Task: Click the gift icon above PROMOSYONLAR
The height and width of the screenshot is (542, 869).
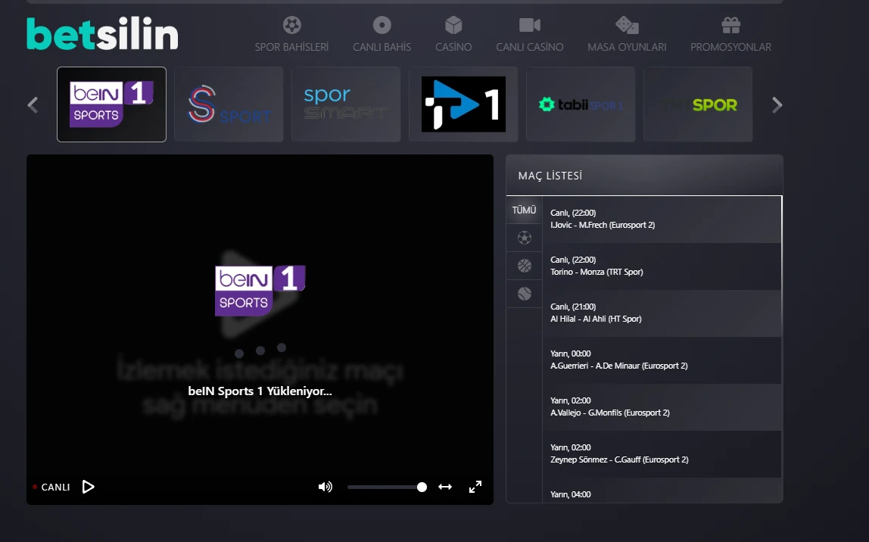Action: [730, 25]
